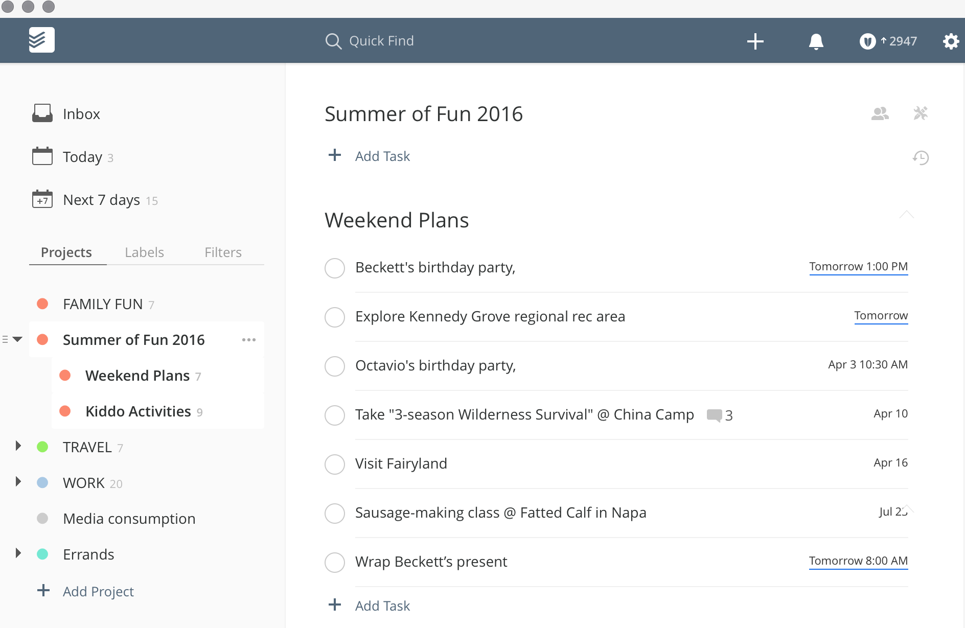Switch to the Labels tab
This screenshot has height=628, width=965.
tap(144, 252)
